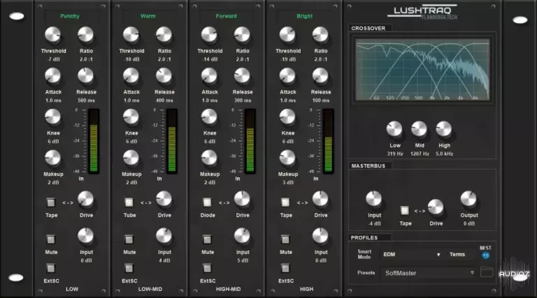Click the HIGH-MID Attack knob
The width and height of the screenshot is (537, 298).
click(209, 76)
